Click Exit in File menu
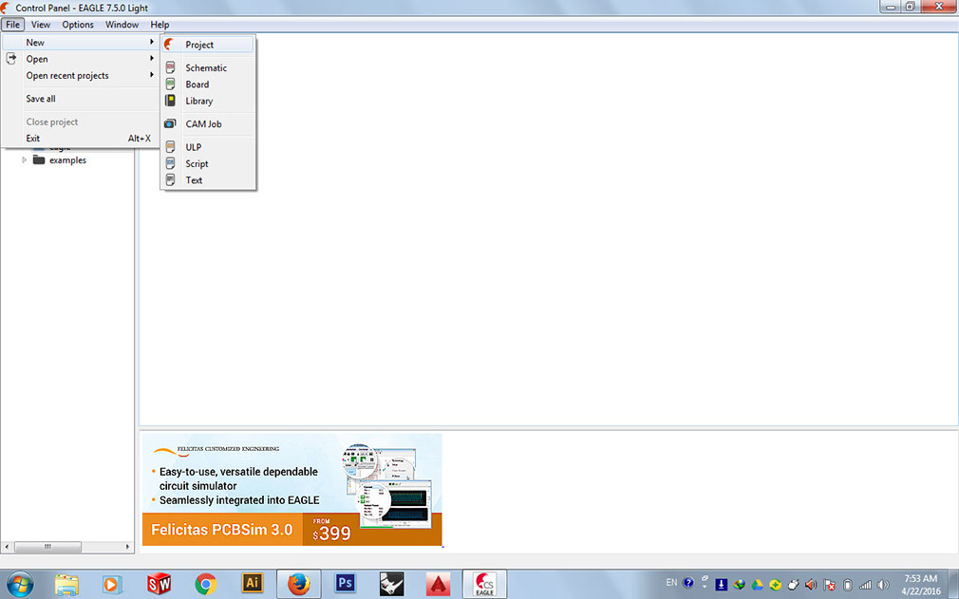The height and width of the screenshot is (599, 959). coord(80,139)
